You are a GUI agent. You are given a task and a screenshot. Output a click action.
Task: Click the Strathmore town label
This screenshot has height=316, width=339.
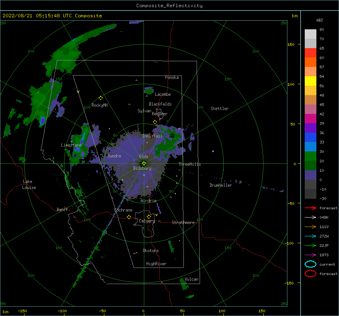coord(183,222)
